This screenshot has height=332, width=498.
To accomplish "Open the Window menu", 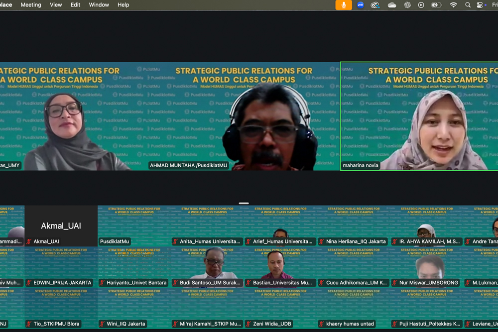I will (x=99, y=5).
